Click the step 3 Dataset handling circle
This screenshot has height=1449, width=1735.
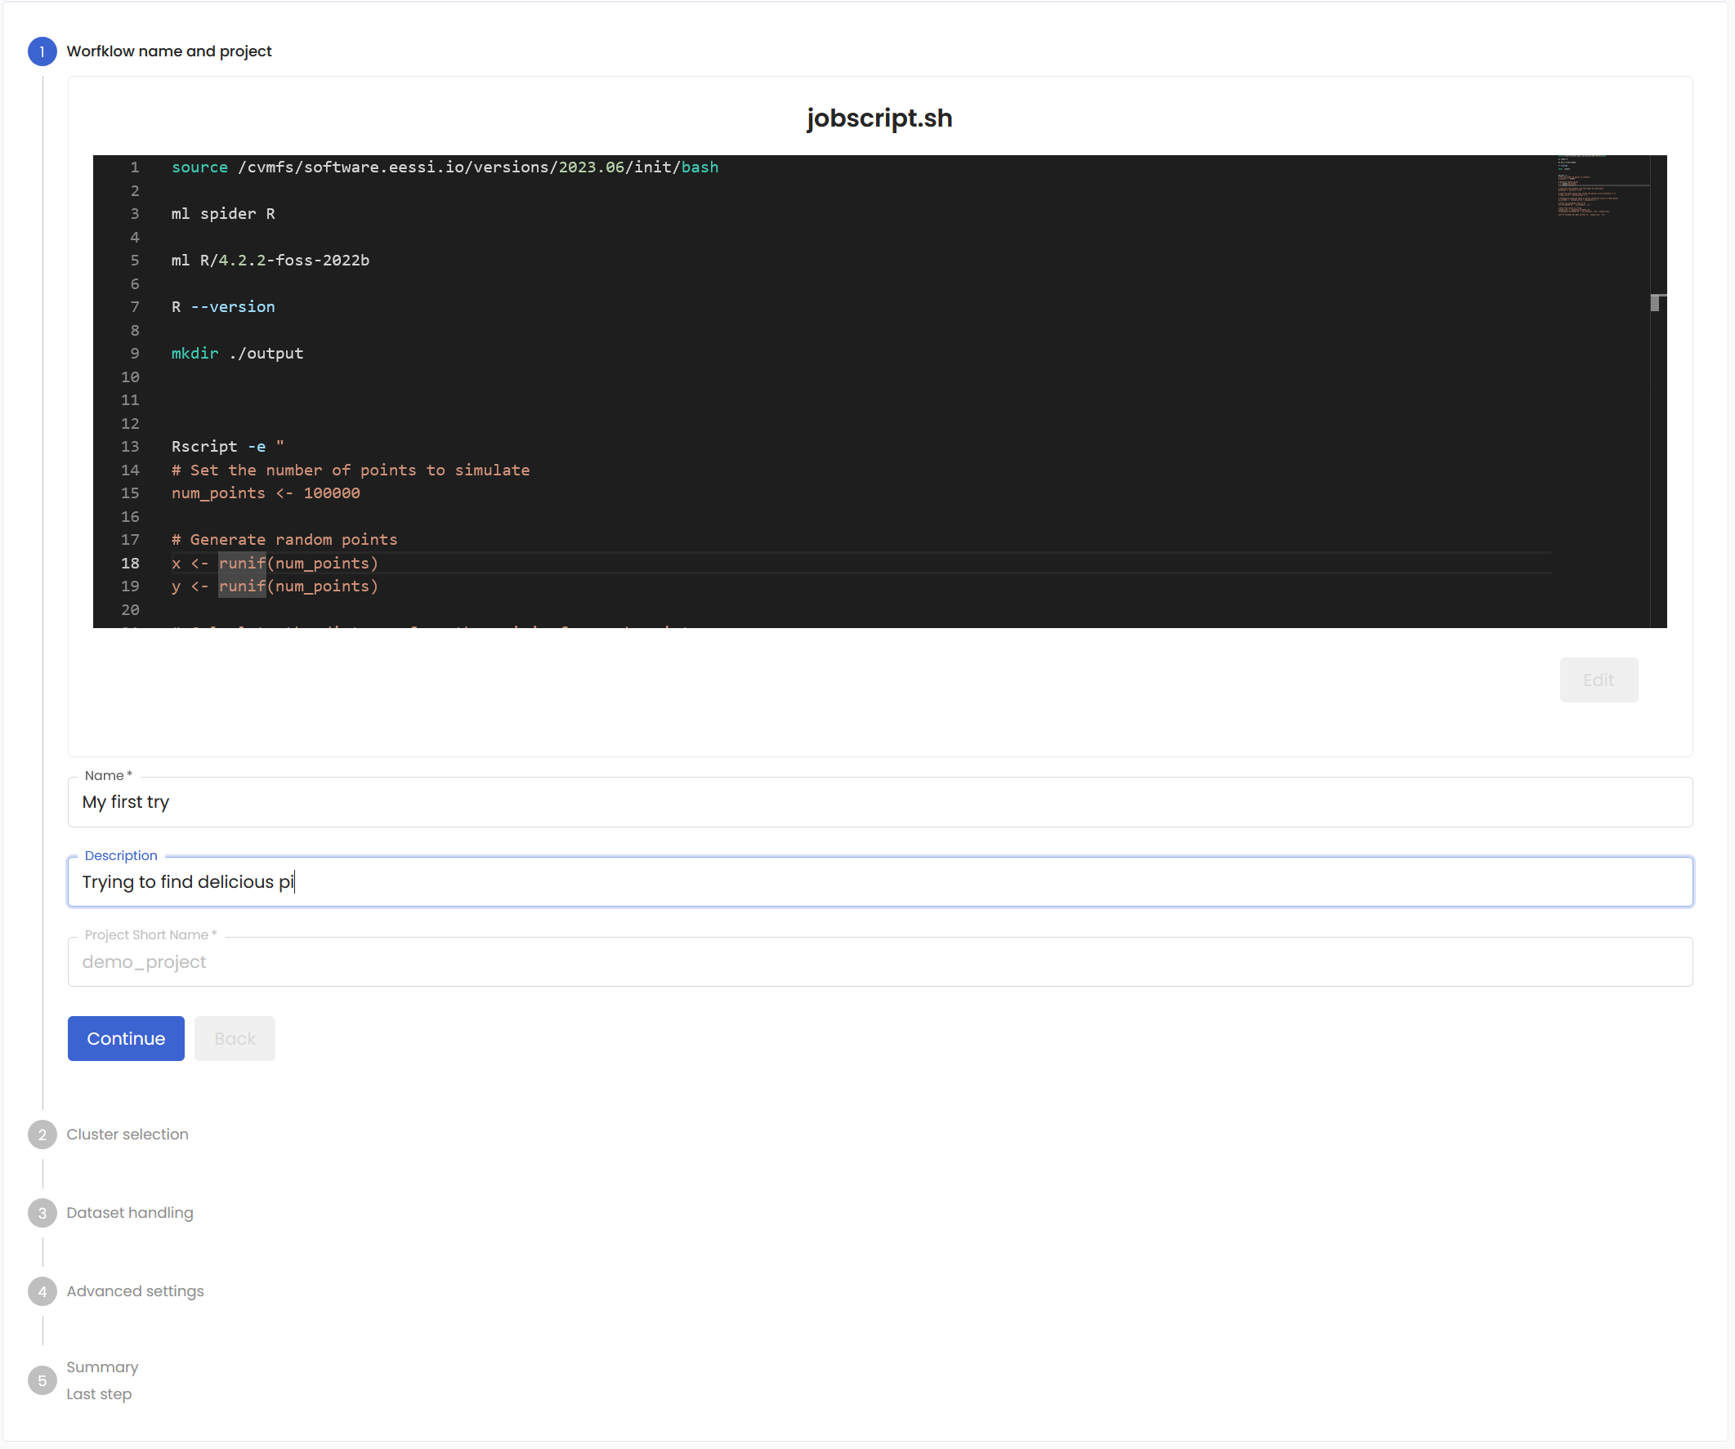tap(42, 1213)
